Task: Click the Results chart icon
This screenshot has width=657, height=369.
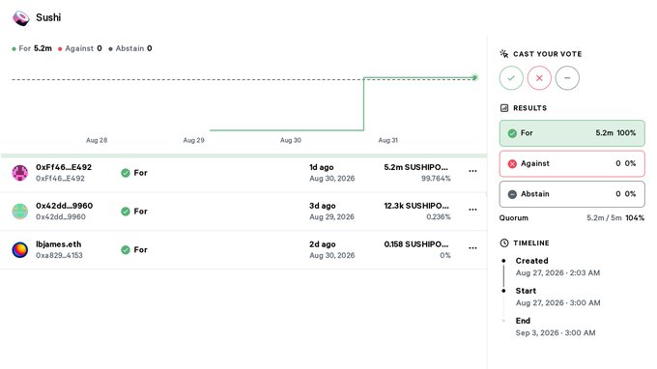Action: pos(504,108)
